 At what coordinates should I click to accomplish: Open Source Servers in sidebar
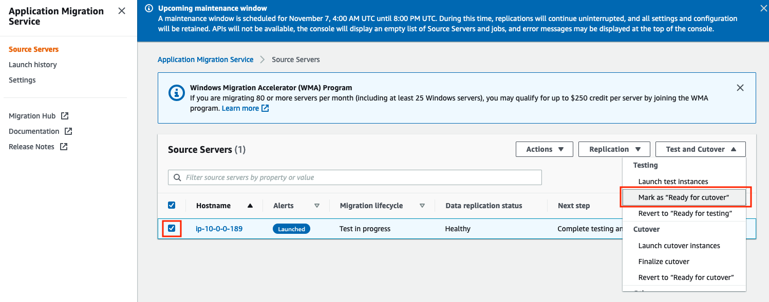(x=34, y=49)
